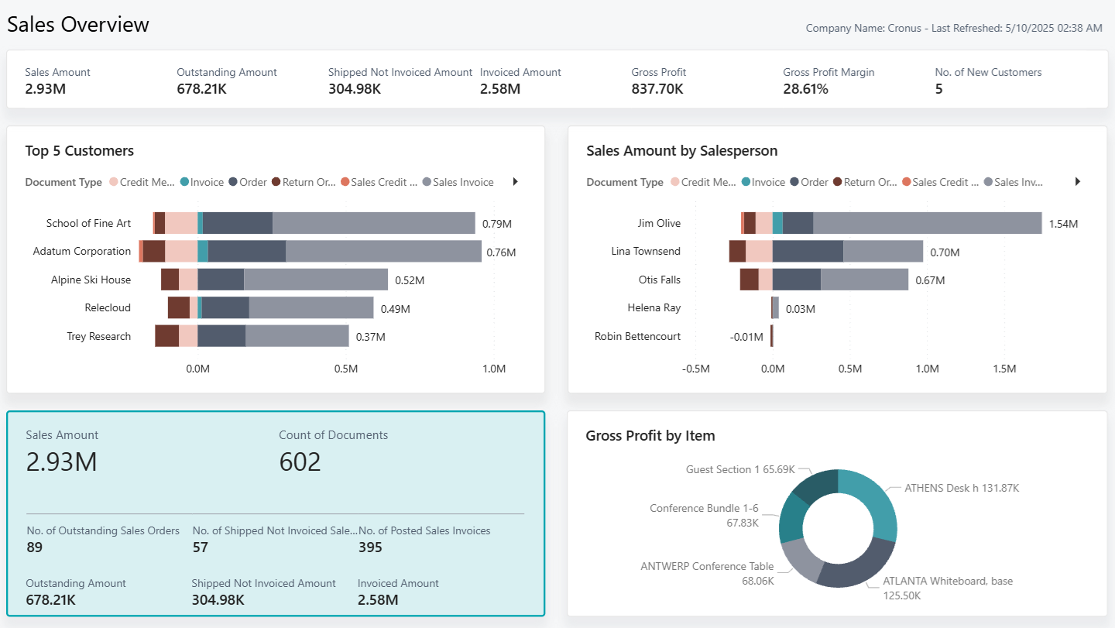Expand Top 5 Customers legend arrow
This screenshot has width=1115, height=628.
pos(515,182)
